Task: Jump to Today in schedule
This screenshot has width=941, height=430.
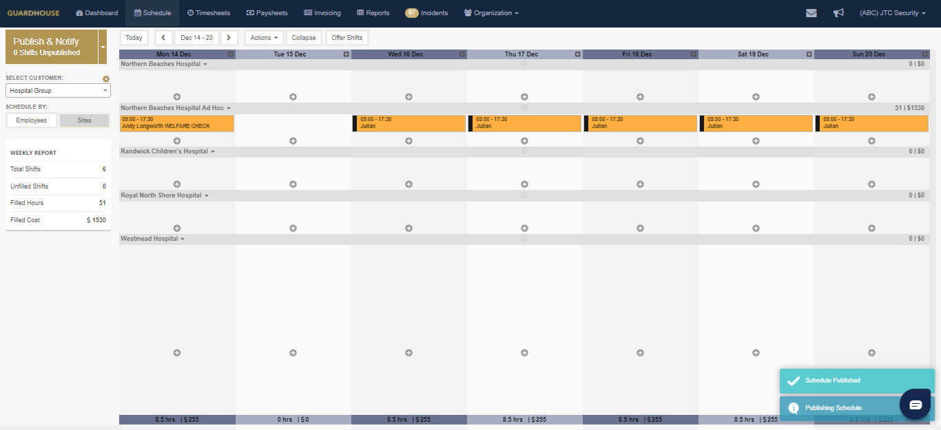Action: pos(134,38)
